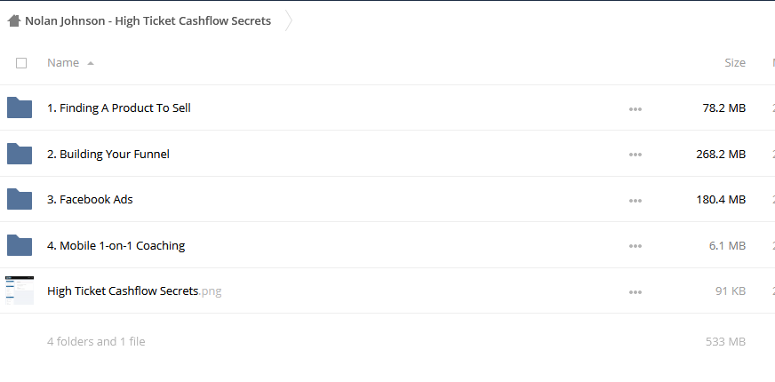Open Nolan Johnson breadcrumb link
The width and height of the screenshot is (775, 382).
tap(148, 20)
